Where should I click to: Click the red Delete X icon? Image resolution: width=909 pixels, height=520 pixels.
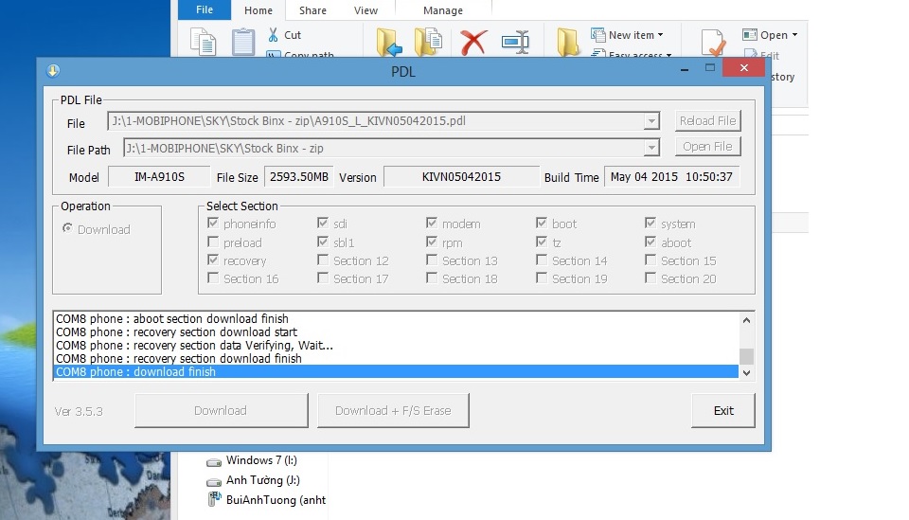pyautogui.click(x=473, y=43)
